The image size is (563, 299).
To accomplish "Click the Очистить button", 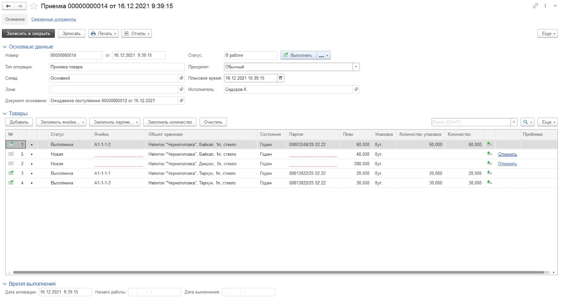I will [213, 122].
